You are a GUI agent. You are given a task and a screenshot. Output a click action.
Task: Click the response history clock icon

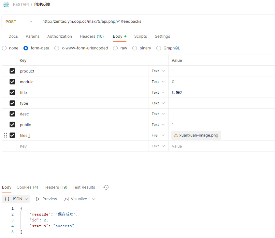(106, 187)
